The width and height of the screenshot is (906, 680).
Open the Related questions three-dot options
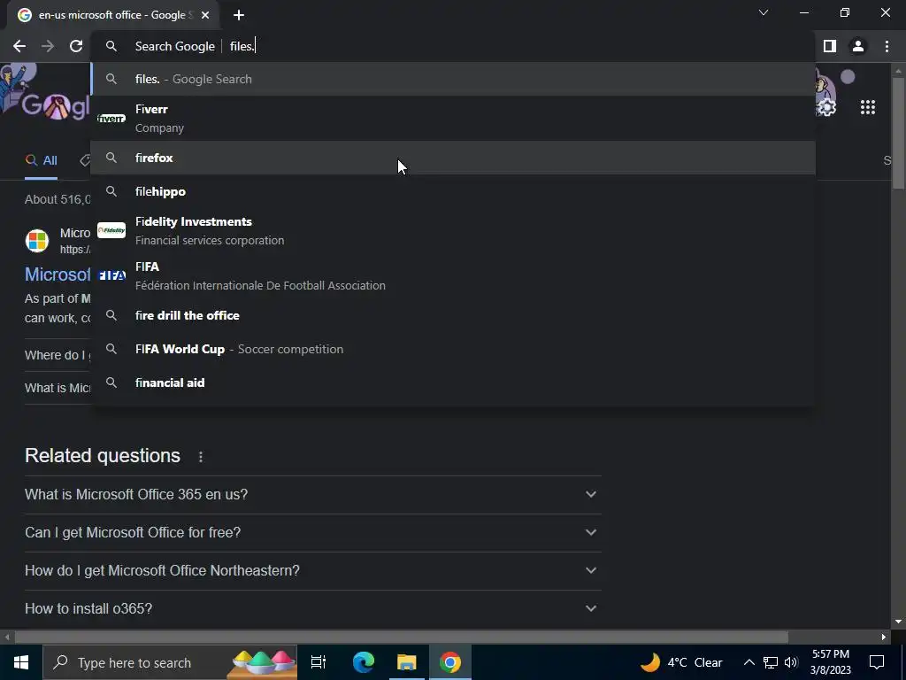(201, 457)
